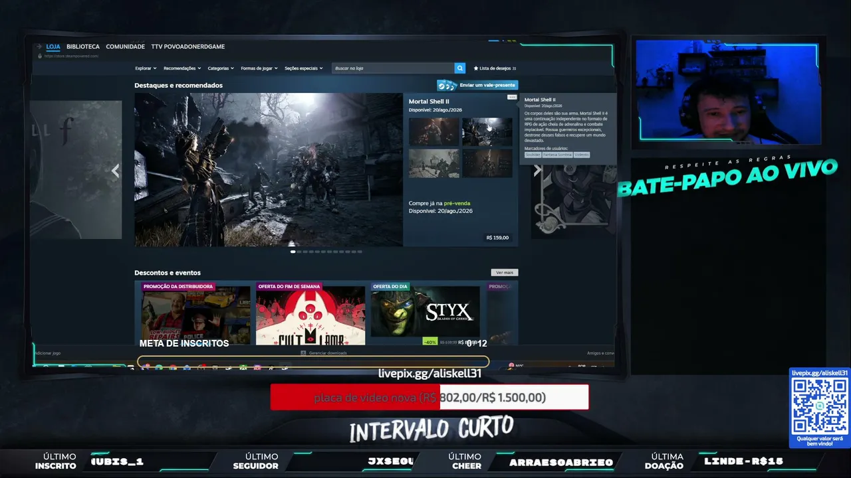This screenshot has height=478, width=851.
Task: Select the fourth Mortal Shell II screenshot thumbnail
Action: point(487,163)
